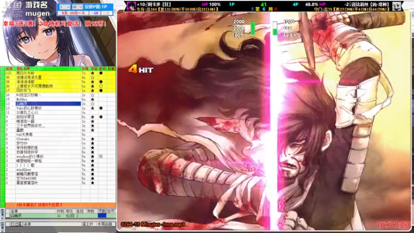Screen dimensions: 414x233
Task: Click the orange signup banner with 5 spots left
Action: click(61, 205)
